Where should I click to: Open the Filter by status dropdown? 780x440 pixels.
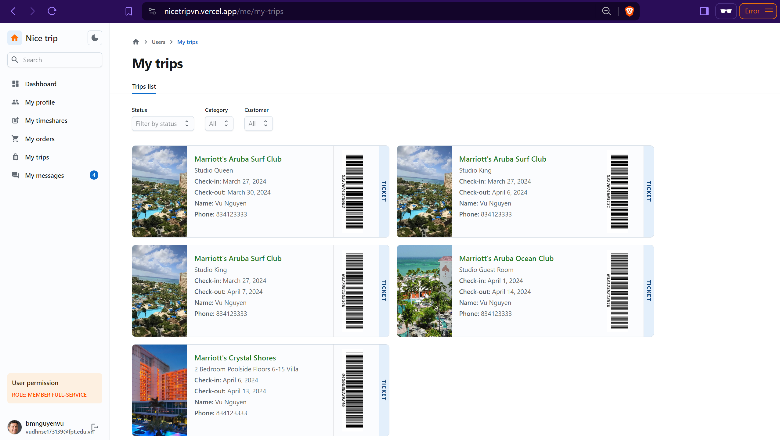click(x=163, y=123)
